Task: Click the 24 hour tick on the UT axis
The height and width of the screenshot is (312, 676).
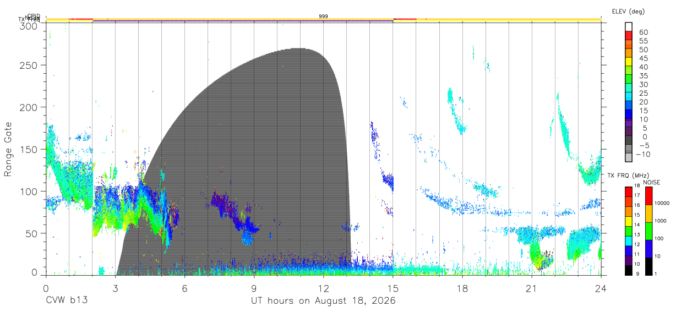Action: pos(601,287)
